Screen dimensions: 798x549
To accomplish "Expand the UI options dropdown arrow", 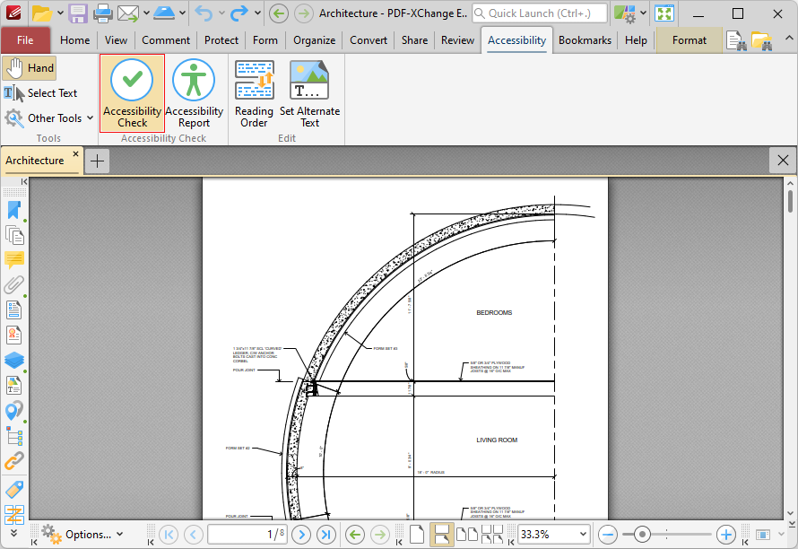I will click(x=643, y=13).
